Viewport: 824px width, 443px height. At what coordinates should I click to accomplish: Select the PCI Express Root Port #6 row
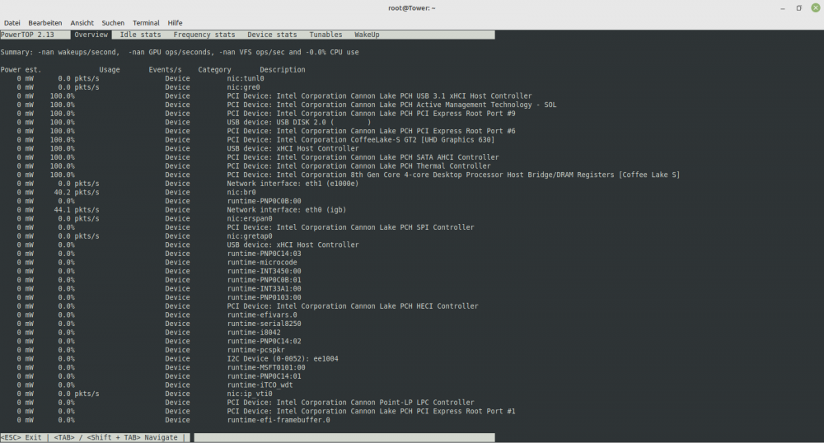point(266,131)
